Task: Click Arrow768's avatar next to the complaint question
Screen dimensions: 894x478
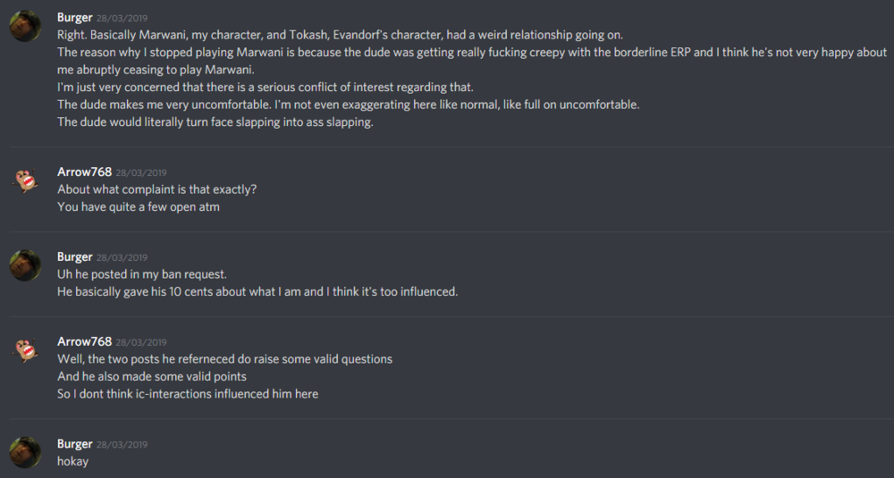Action: pos(25,180)
